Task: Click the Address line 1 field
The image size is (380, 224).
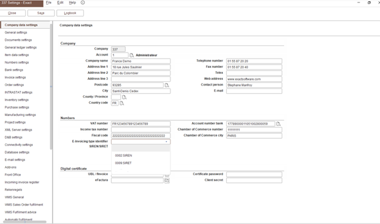Action: [141, 67]
